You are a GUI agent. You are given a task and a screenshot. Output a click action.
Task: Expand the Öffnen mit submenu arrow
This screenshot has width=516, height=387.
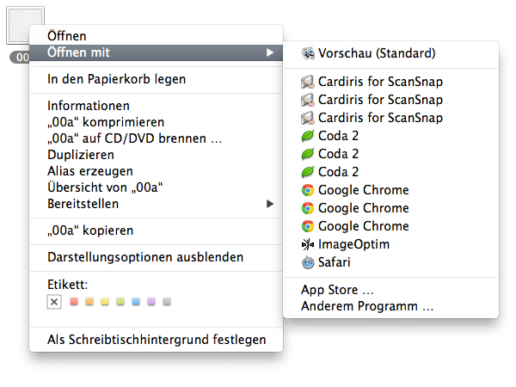[270, 52]
